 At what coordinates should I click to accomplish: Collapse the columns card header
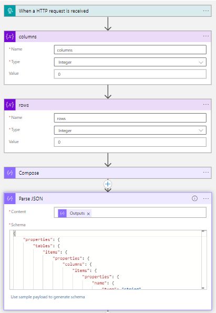[x=108, y=36]
